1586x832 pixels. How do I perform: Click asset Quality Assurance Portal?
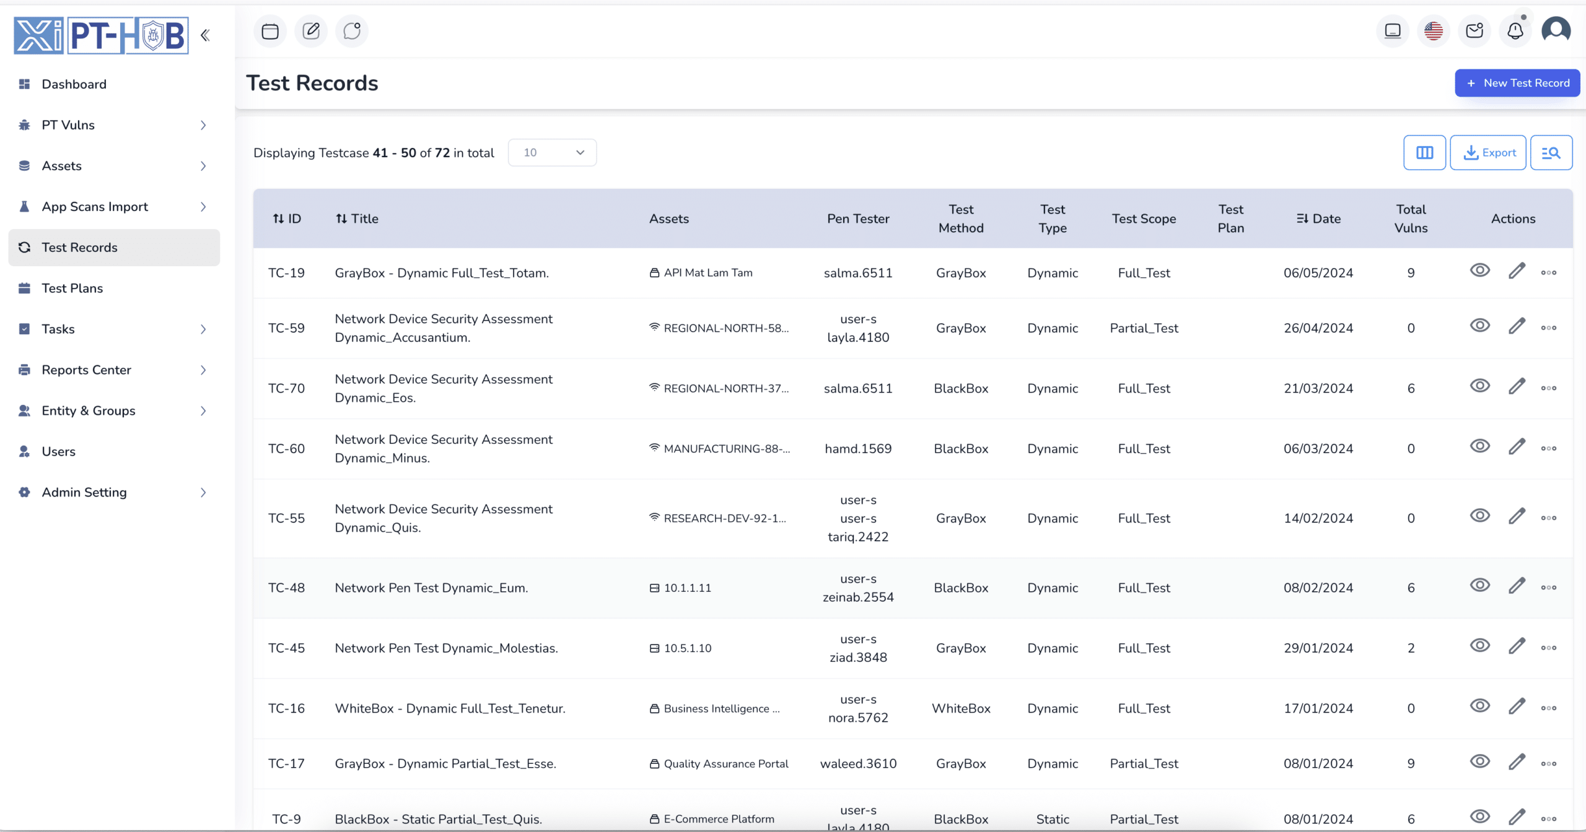point(719,764)
